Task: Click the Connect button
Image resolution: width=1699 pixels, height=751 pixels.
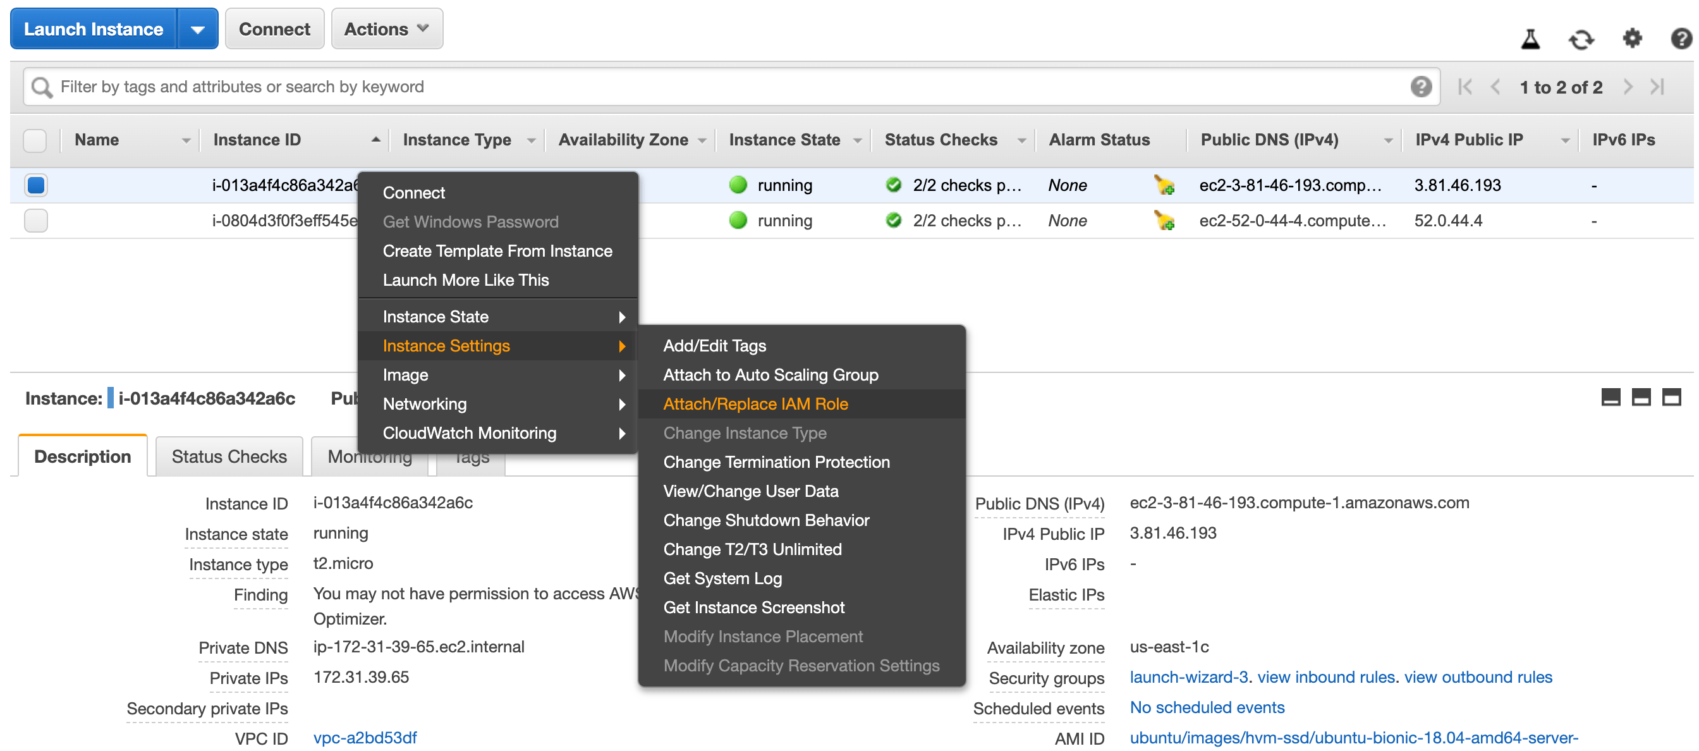Action: [x=274, y=28]
